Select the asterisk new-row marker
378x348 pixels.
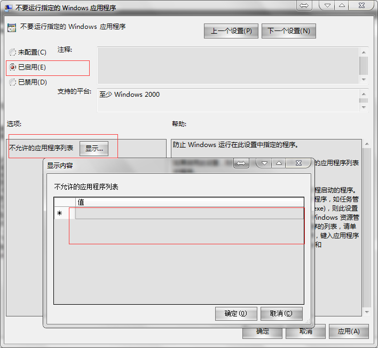60,213
